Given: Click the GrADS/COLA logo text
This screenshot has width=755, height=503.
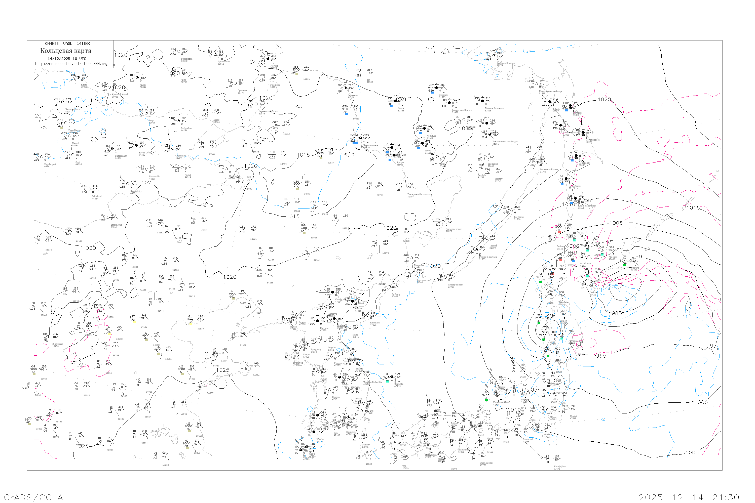Looking at the screenshot, I should pos(33,497).
